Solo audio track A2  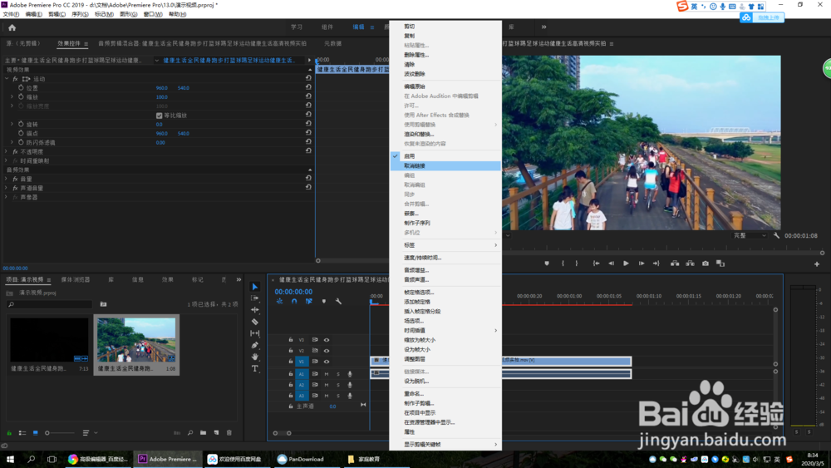coord(338,385)
